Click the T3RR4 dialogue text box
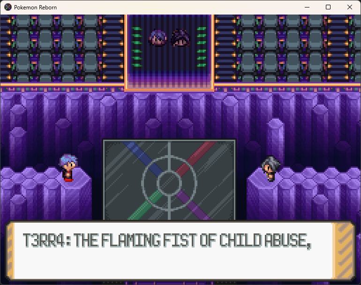The height and width of the screenshot is (285, 361). pyautogui.click(x=180, y=251)
